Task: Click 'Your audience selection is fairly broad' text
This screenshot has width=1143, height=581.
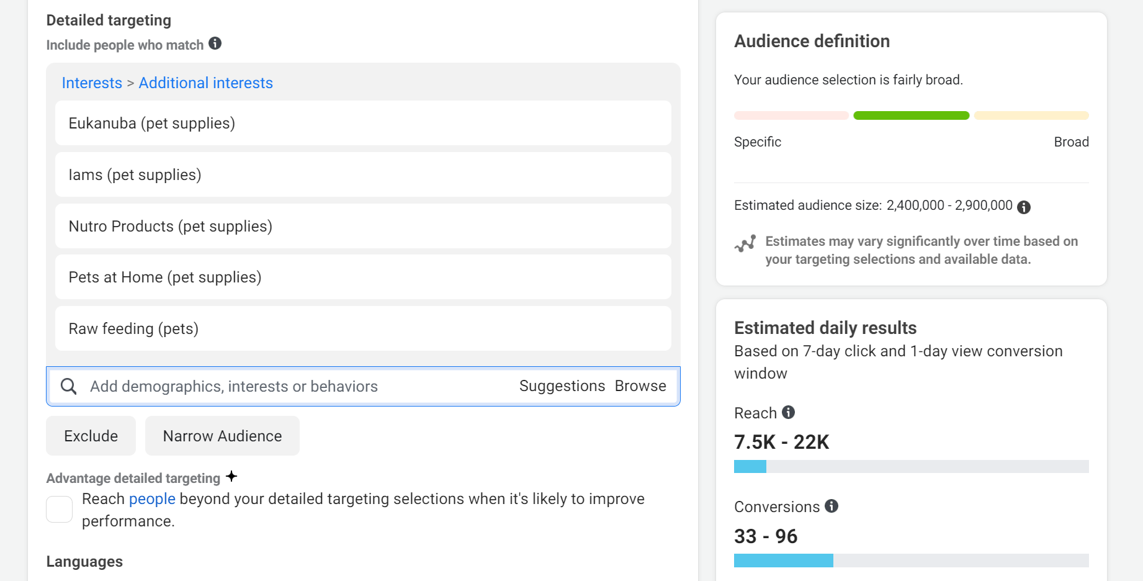Action: tap(848, 79)
